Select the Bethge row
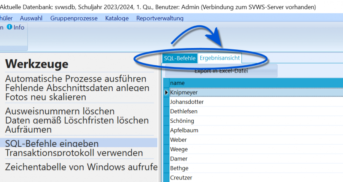343x182 pixels. [256, 168]
